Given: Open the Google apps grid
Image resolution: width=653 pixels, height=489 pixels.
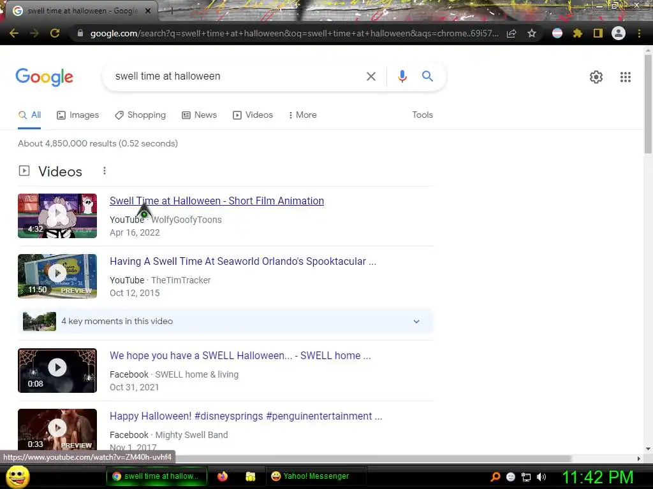Looking at the screenshot, I should click(625, 77).
